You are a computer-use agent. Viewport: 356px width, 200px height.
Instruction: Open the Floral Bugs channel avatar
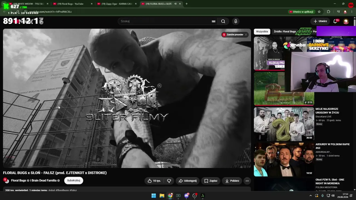(x=6, y=181)
